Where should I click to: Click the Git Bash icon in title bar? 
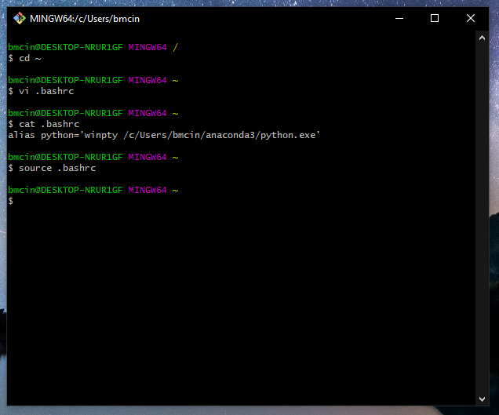coord(19,19)
